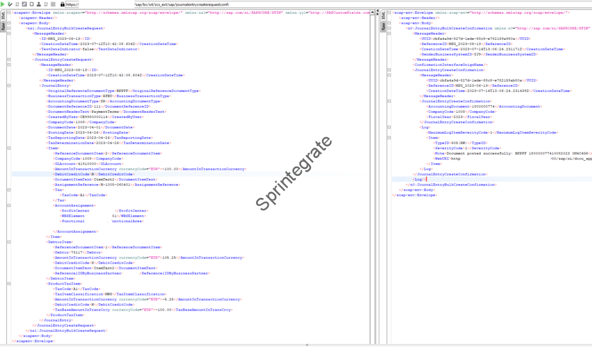Viewport: 592px width, 347px height.
Task: Collapse the request soapenv:Envelope node
Action: coord(9,12)
